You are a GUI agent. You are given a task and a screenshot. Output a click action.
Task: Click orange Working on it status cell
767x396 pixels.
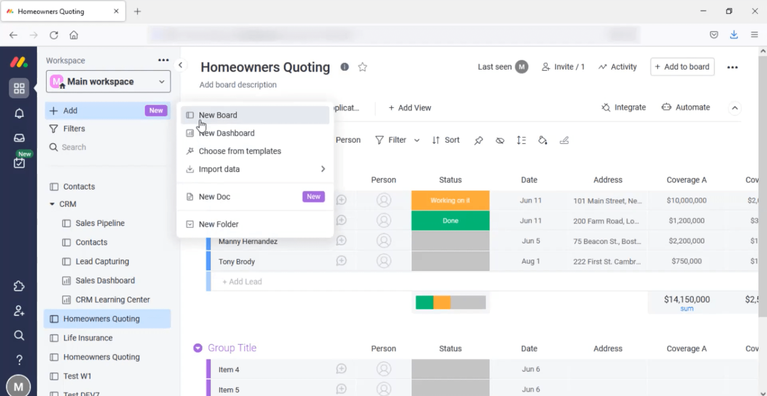pyautogui.click(x=450, y=201)
